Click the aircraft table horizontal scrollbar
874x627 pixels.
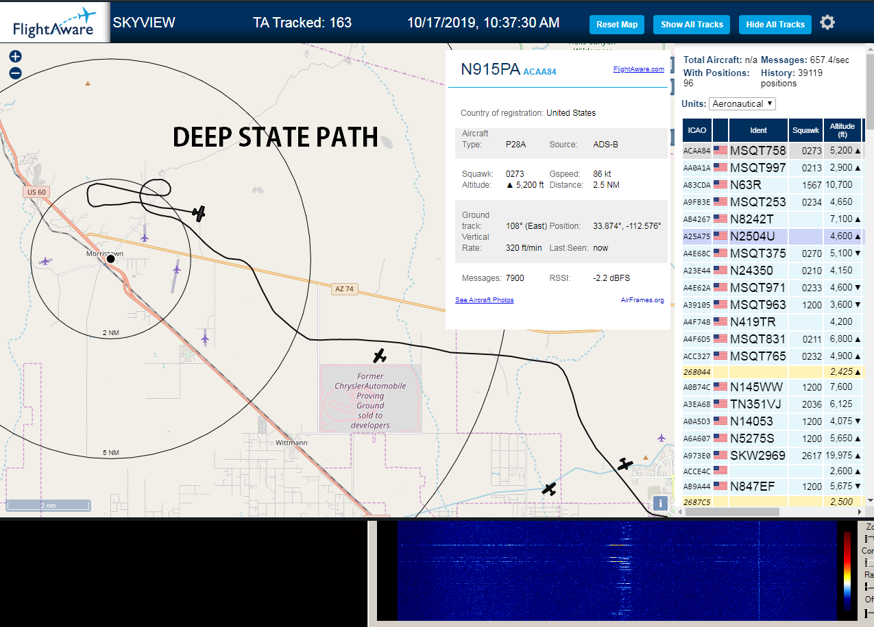coord(731,513)
